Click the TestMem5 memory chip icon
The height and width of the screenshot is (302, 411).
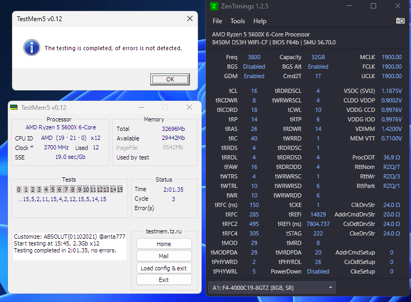pyautogui.click(x=14, y=107)
